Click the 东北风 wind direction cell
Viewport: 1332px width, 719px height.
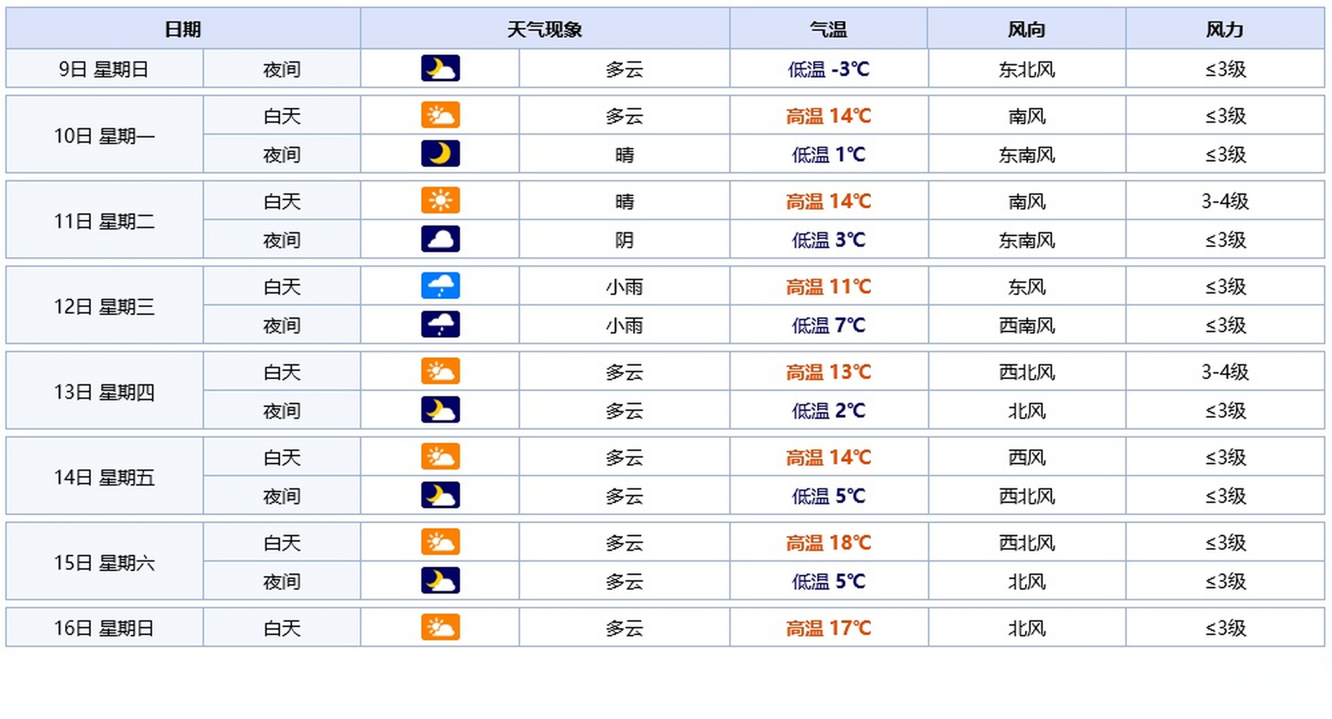coord(1027,69)
